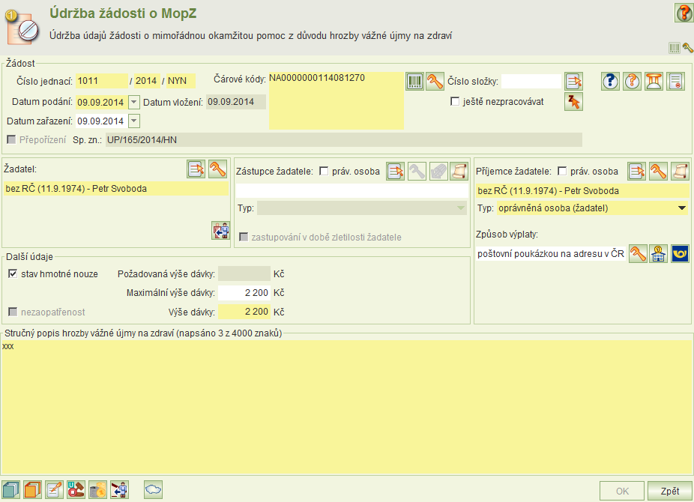Open the scroll document icon for Příjemce žadatele
The image size is (694, 502).
681,171
